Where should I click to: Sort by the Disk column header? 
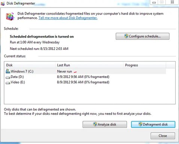point(30,65)
